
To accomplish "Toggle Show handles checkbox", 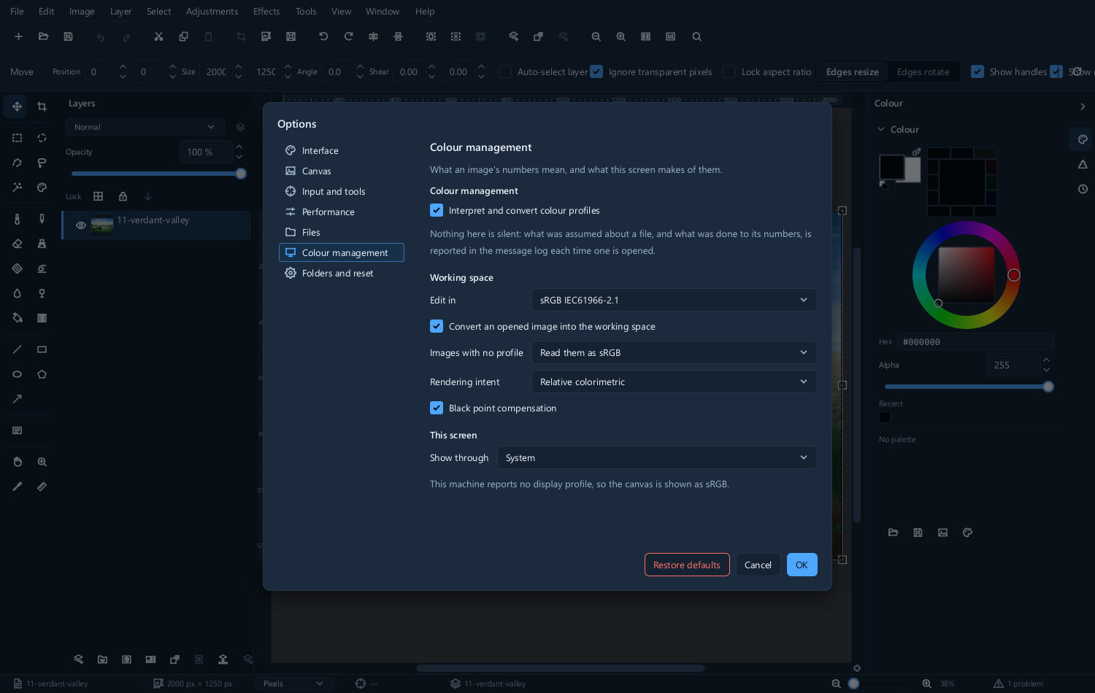I will (977, 71).
